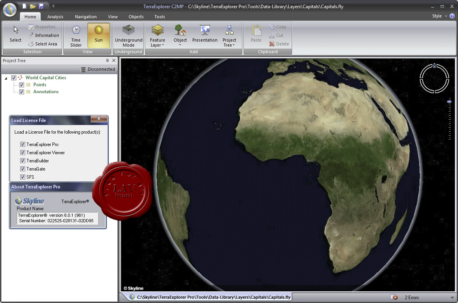Image resolution: width=458 pixels, height=303 pixels.
Task: Select the Points tree item
Action: click(40, 85)
